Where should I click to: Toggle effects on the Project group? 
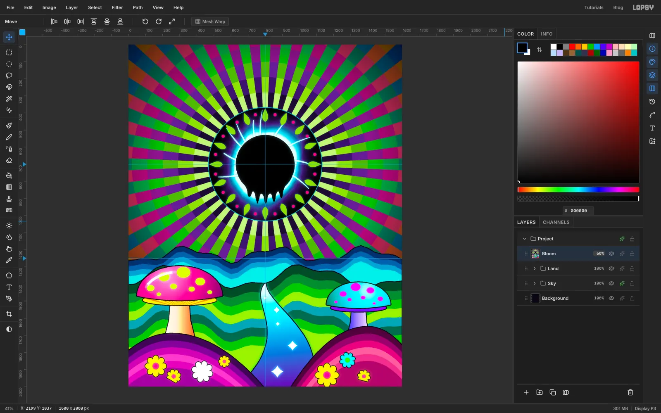tap(622, 239)
